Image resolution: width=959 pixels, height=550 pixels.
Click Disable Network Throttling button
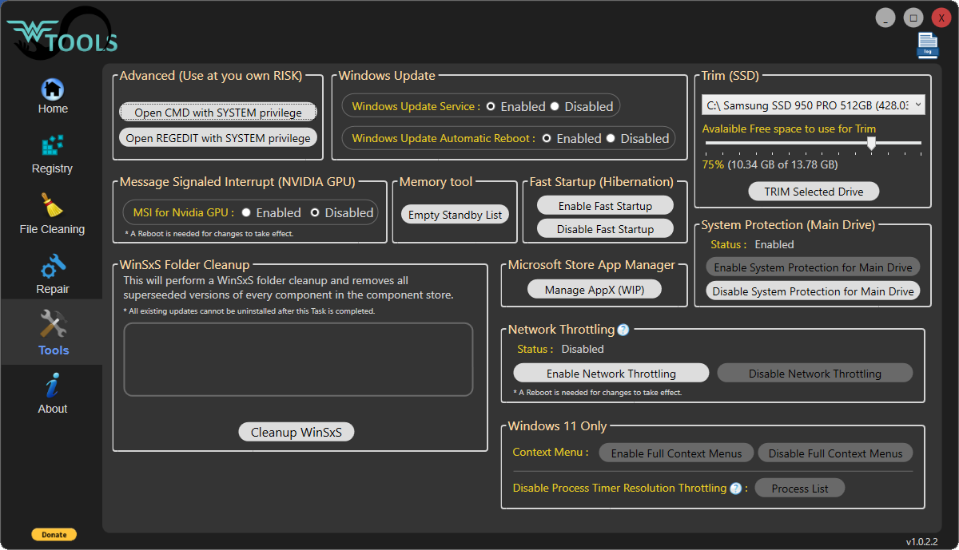click(x=815, y=373)
